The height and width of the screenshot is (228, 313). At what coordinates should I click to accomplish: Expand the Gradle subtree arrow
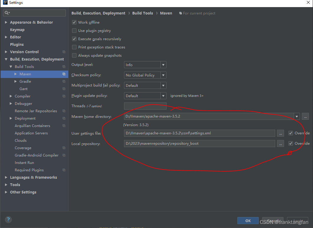click(x=16, y=82)
